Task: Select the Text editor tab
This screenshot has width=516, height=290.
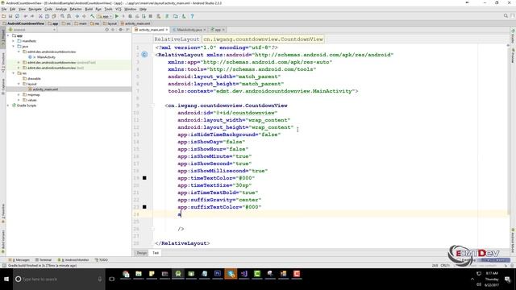Action: point(156,253)
